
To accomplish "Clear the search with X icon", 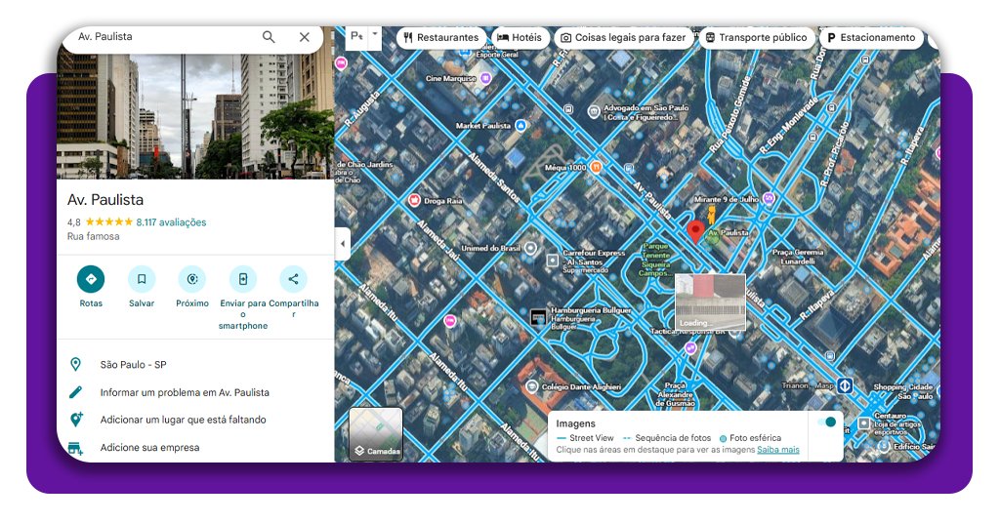I will pos(305,37).
